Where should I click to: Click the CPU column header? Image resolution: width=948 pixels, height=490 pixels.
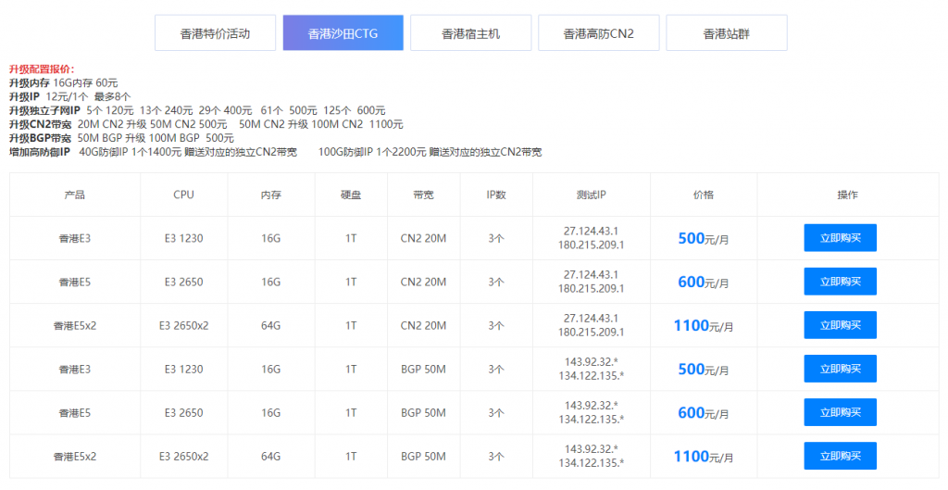point(184,195)
